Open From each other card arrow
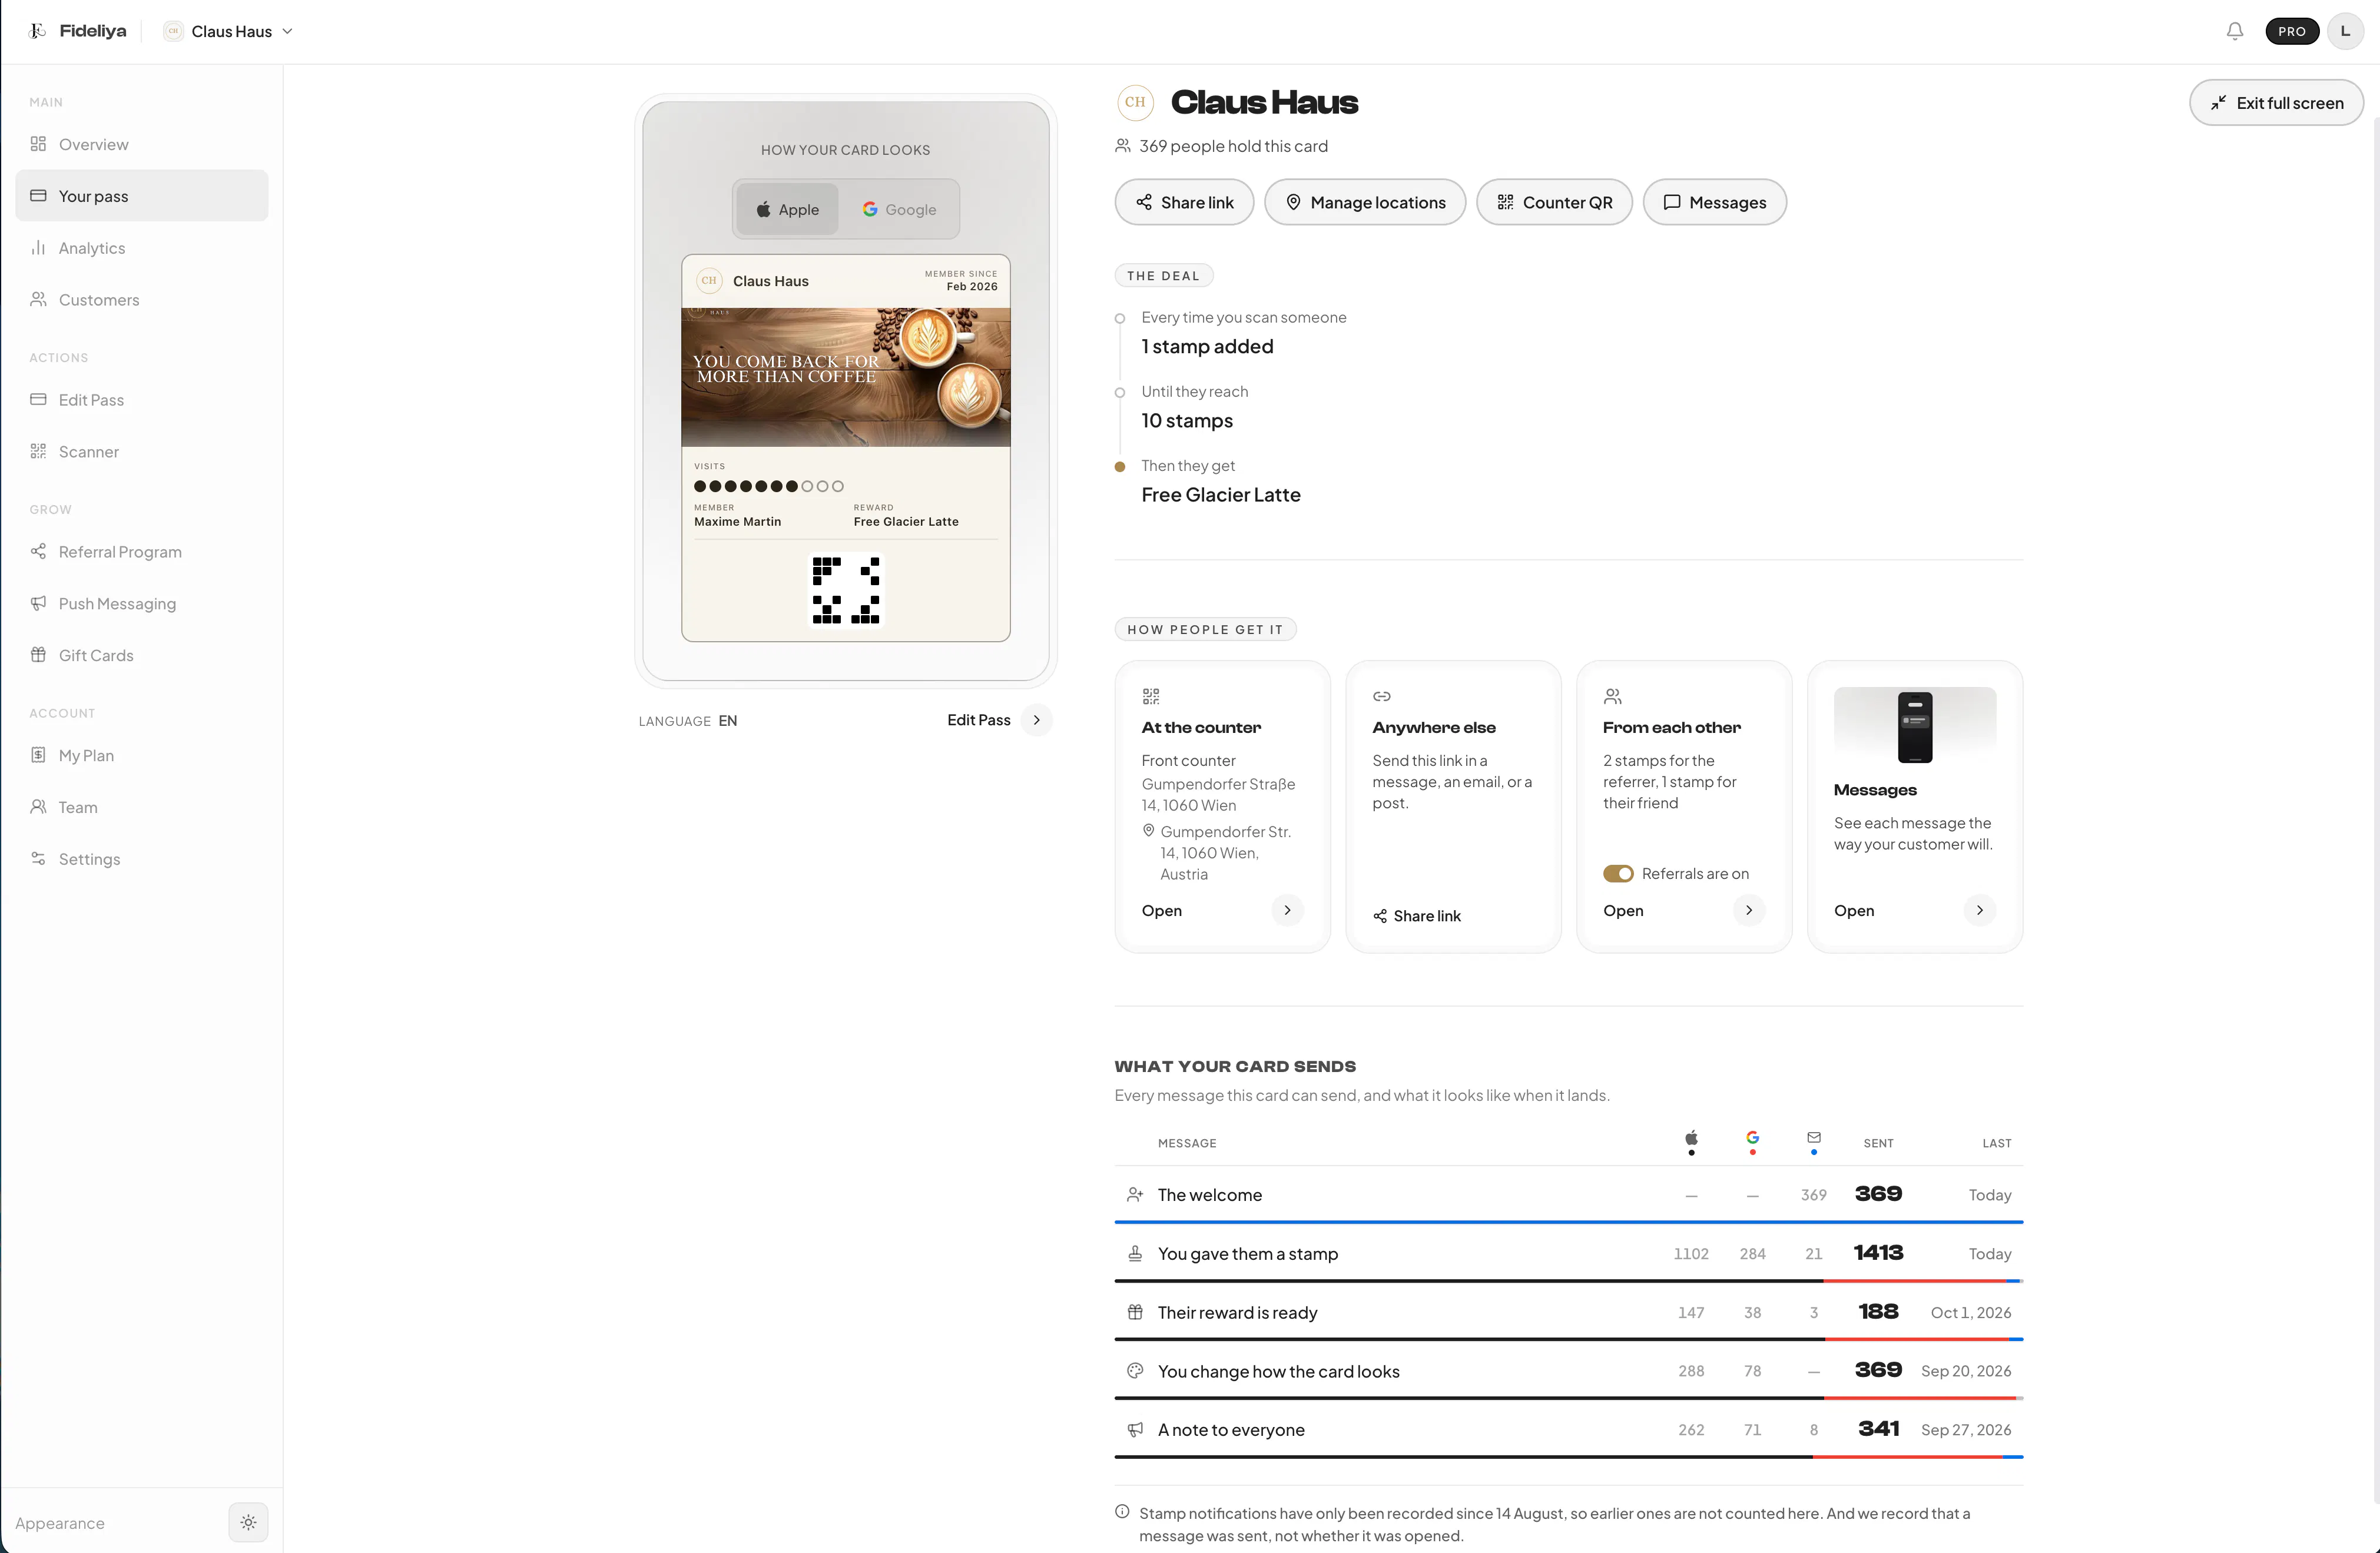The height and width of the screenshot is (1553, 2380). (x=1748, y=910)
